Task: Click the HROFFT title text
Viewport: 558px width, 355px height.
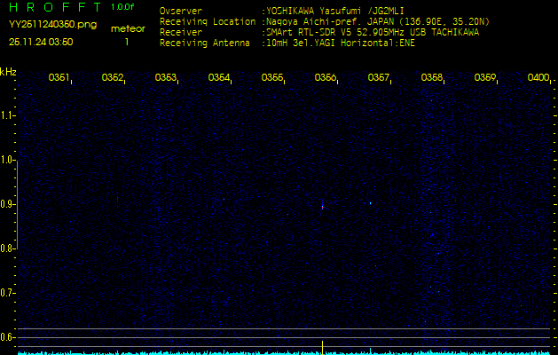Action: (x=56, y=7)
